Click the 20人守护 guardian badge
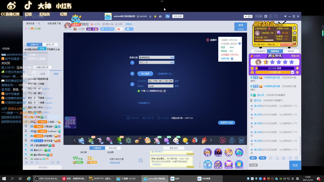Screen dimensions: 324x182 [107, 29]
